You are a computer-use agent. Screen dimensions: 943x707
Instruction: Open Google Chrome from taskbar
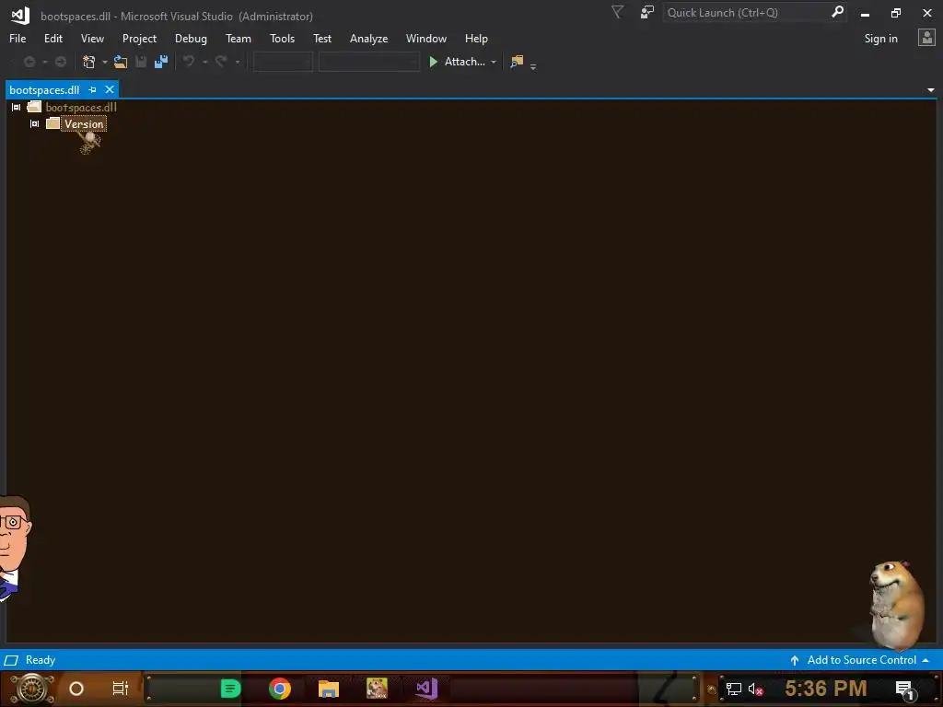(x=280, y=689)
